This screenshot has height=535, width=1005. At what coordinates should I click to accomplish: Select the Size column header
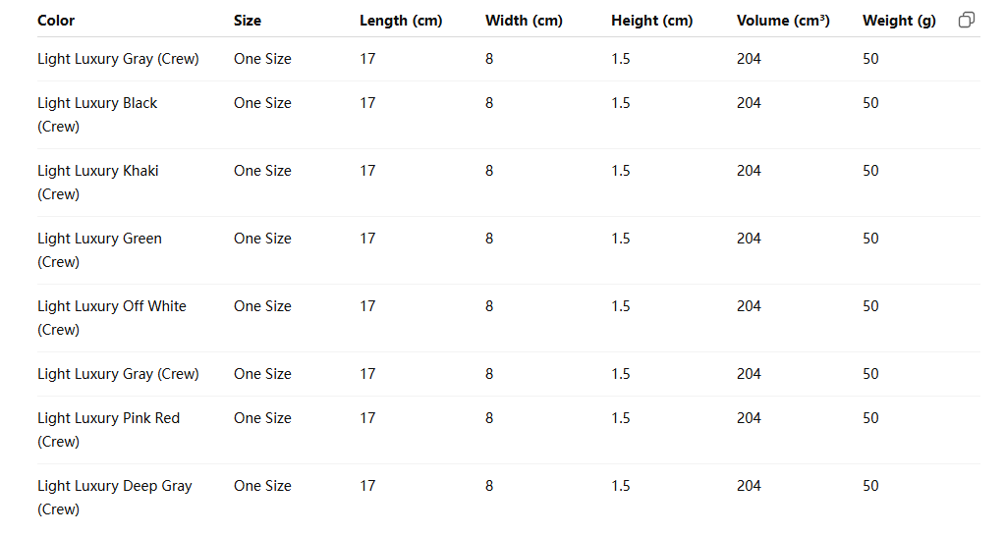[x=248, y=21]
